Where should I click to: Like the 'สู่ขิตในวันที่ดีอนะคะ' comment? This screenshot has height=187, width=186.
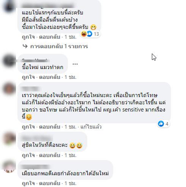click(28, 155)
